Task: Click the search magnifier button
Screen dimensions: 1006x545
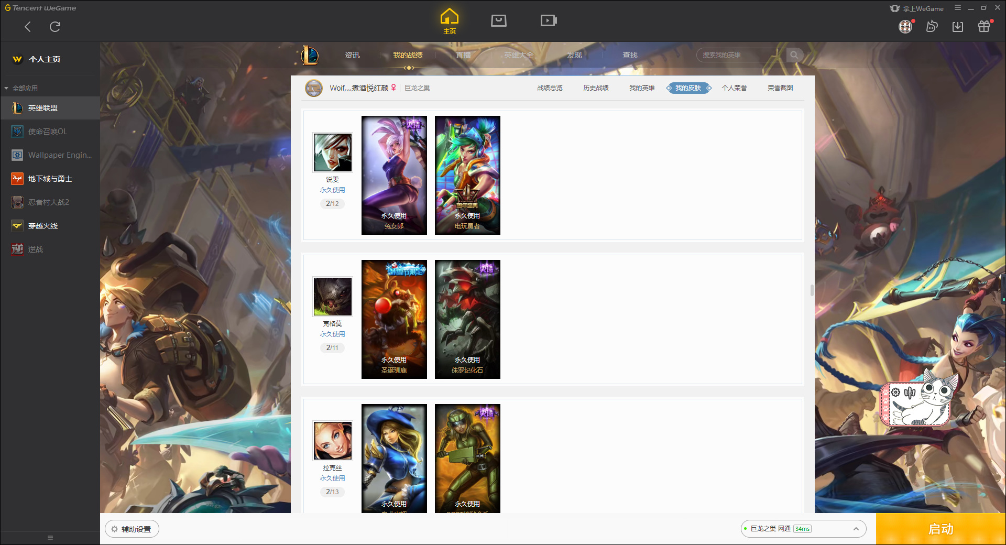Action: pyautogui.click(x=794, y=55)
